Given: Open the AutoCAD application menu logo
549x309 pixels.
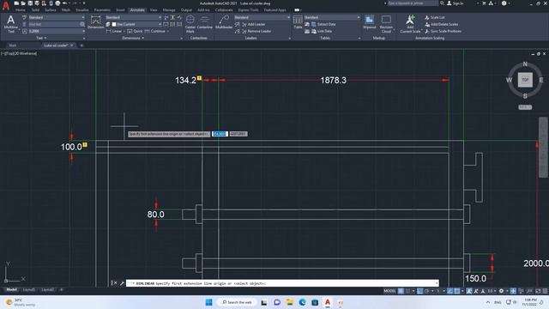Looking at the screenshot, I should tap(6, 6).
